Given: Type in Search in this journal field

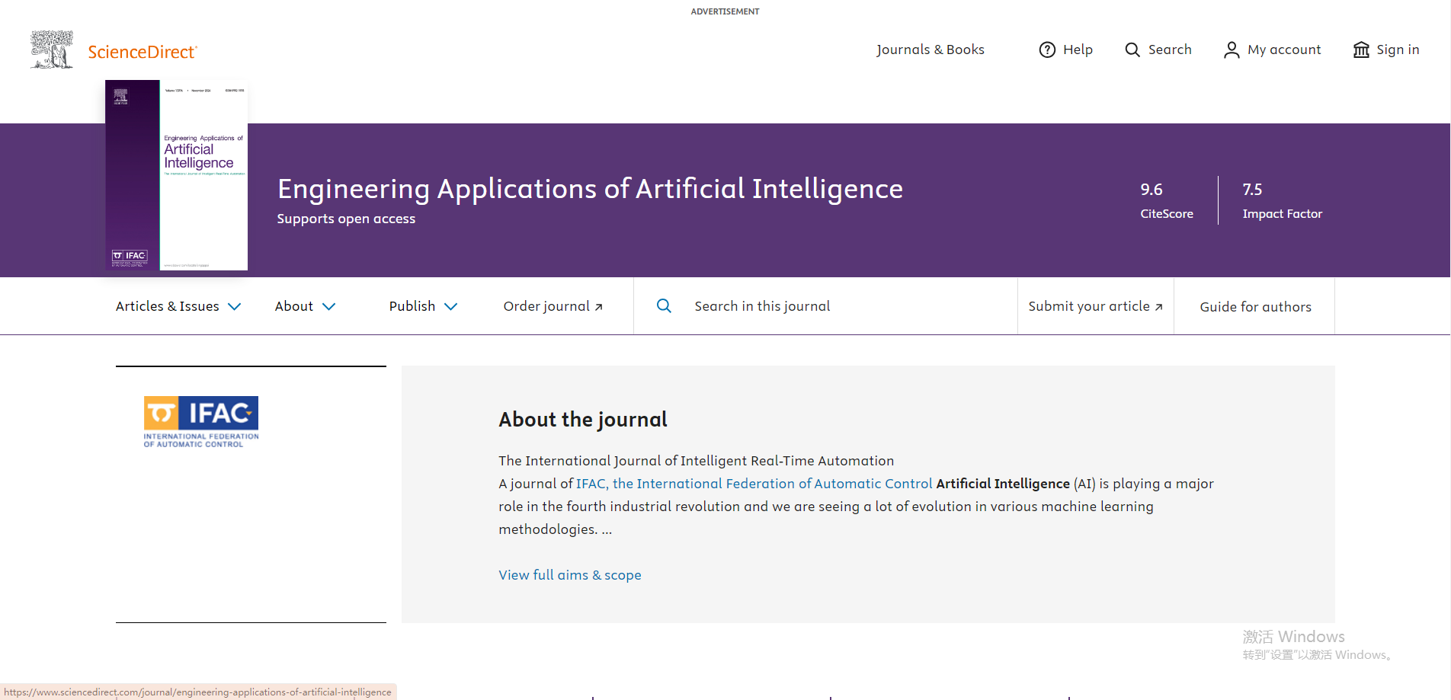Looking at the screenshot, I should coord(838,306).
